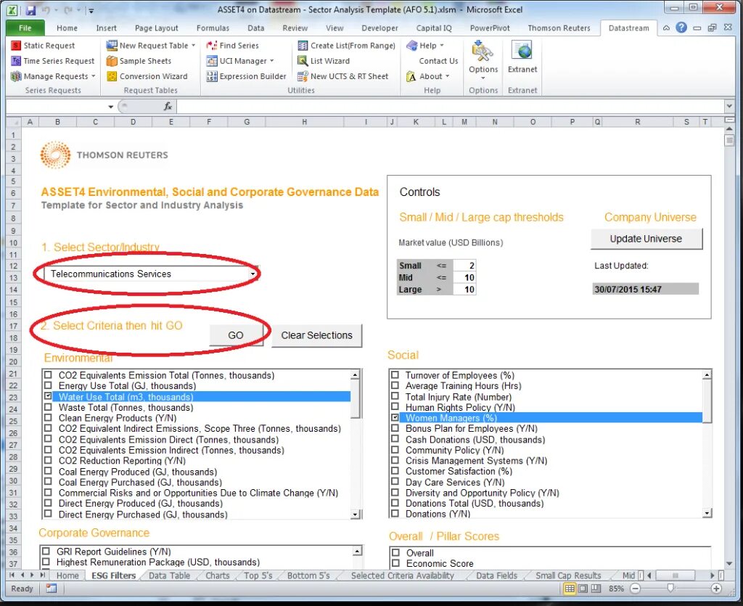Viewport: 743px width, 606px height.
Task: Launch Conversion Wizard
Action: [x=147, y=76]
